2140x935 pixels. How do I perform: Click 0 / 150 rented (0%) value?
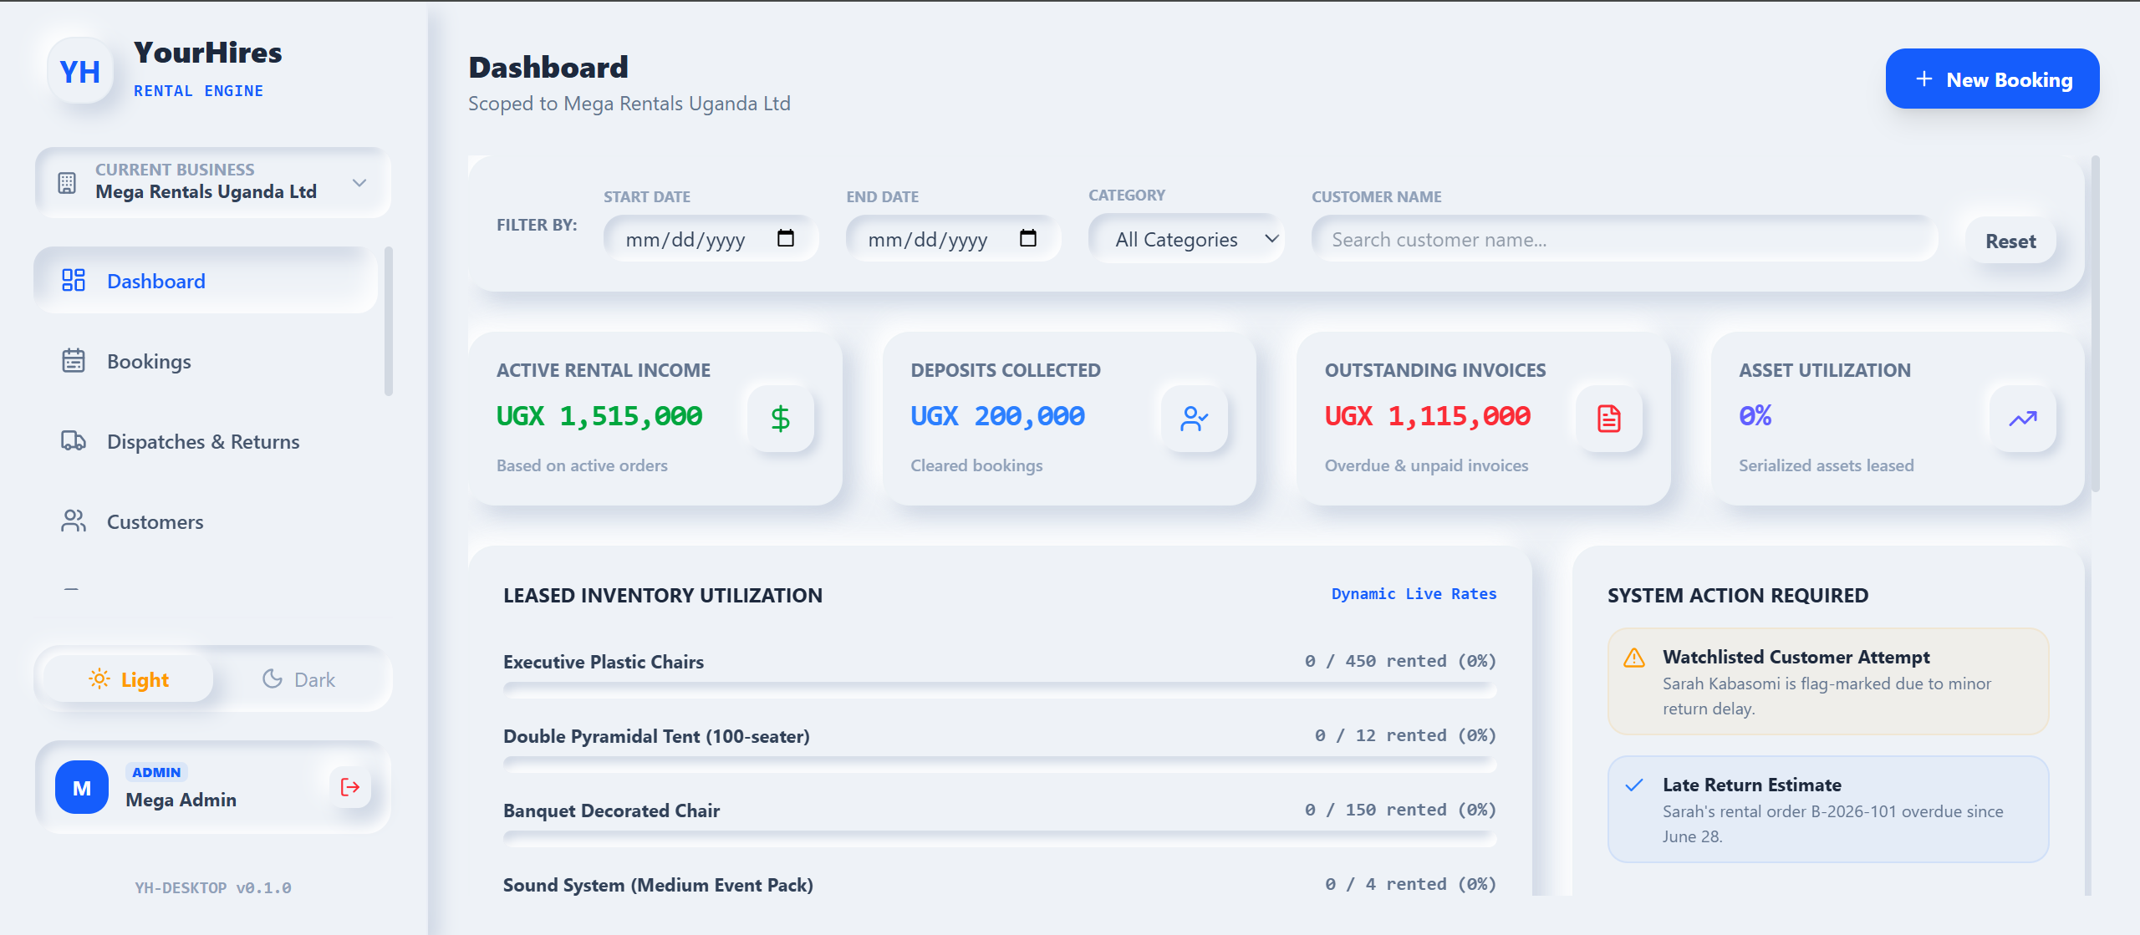(1400, 809)
